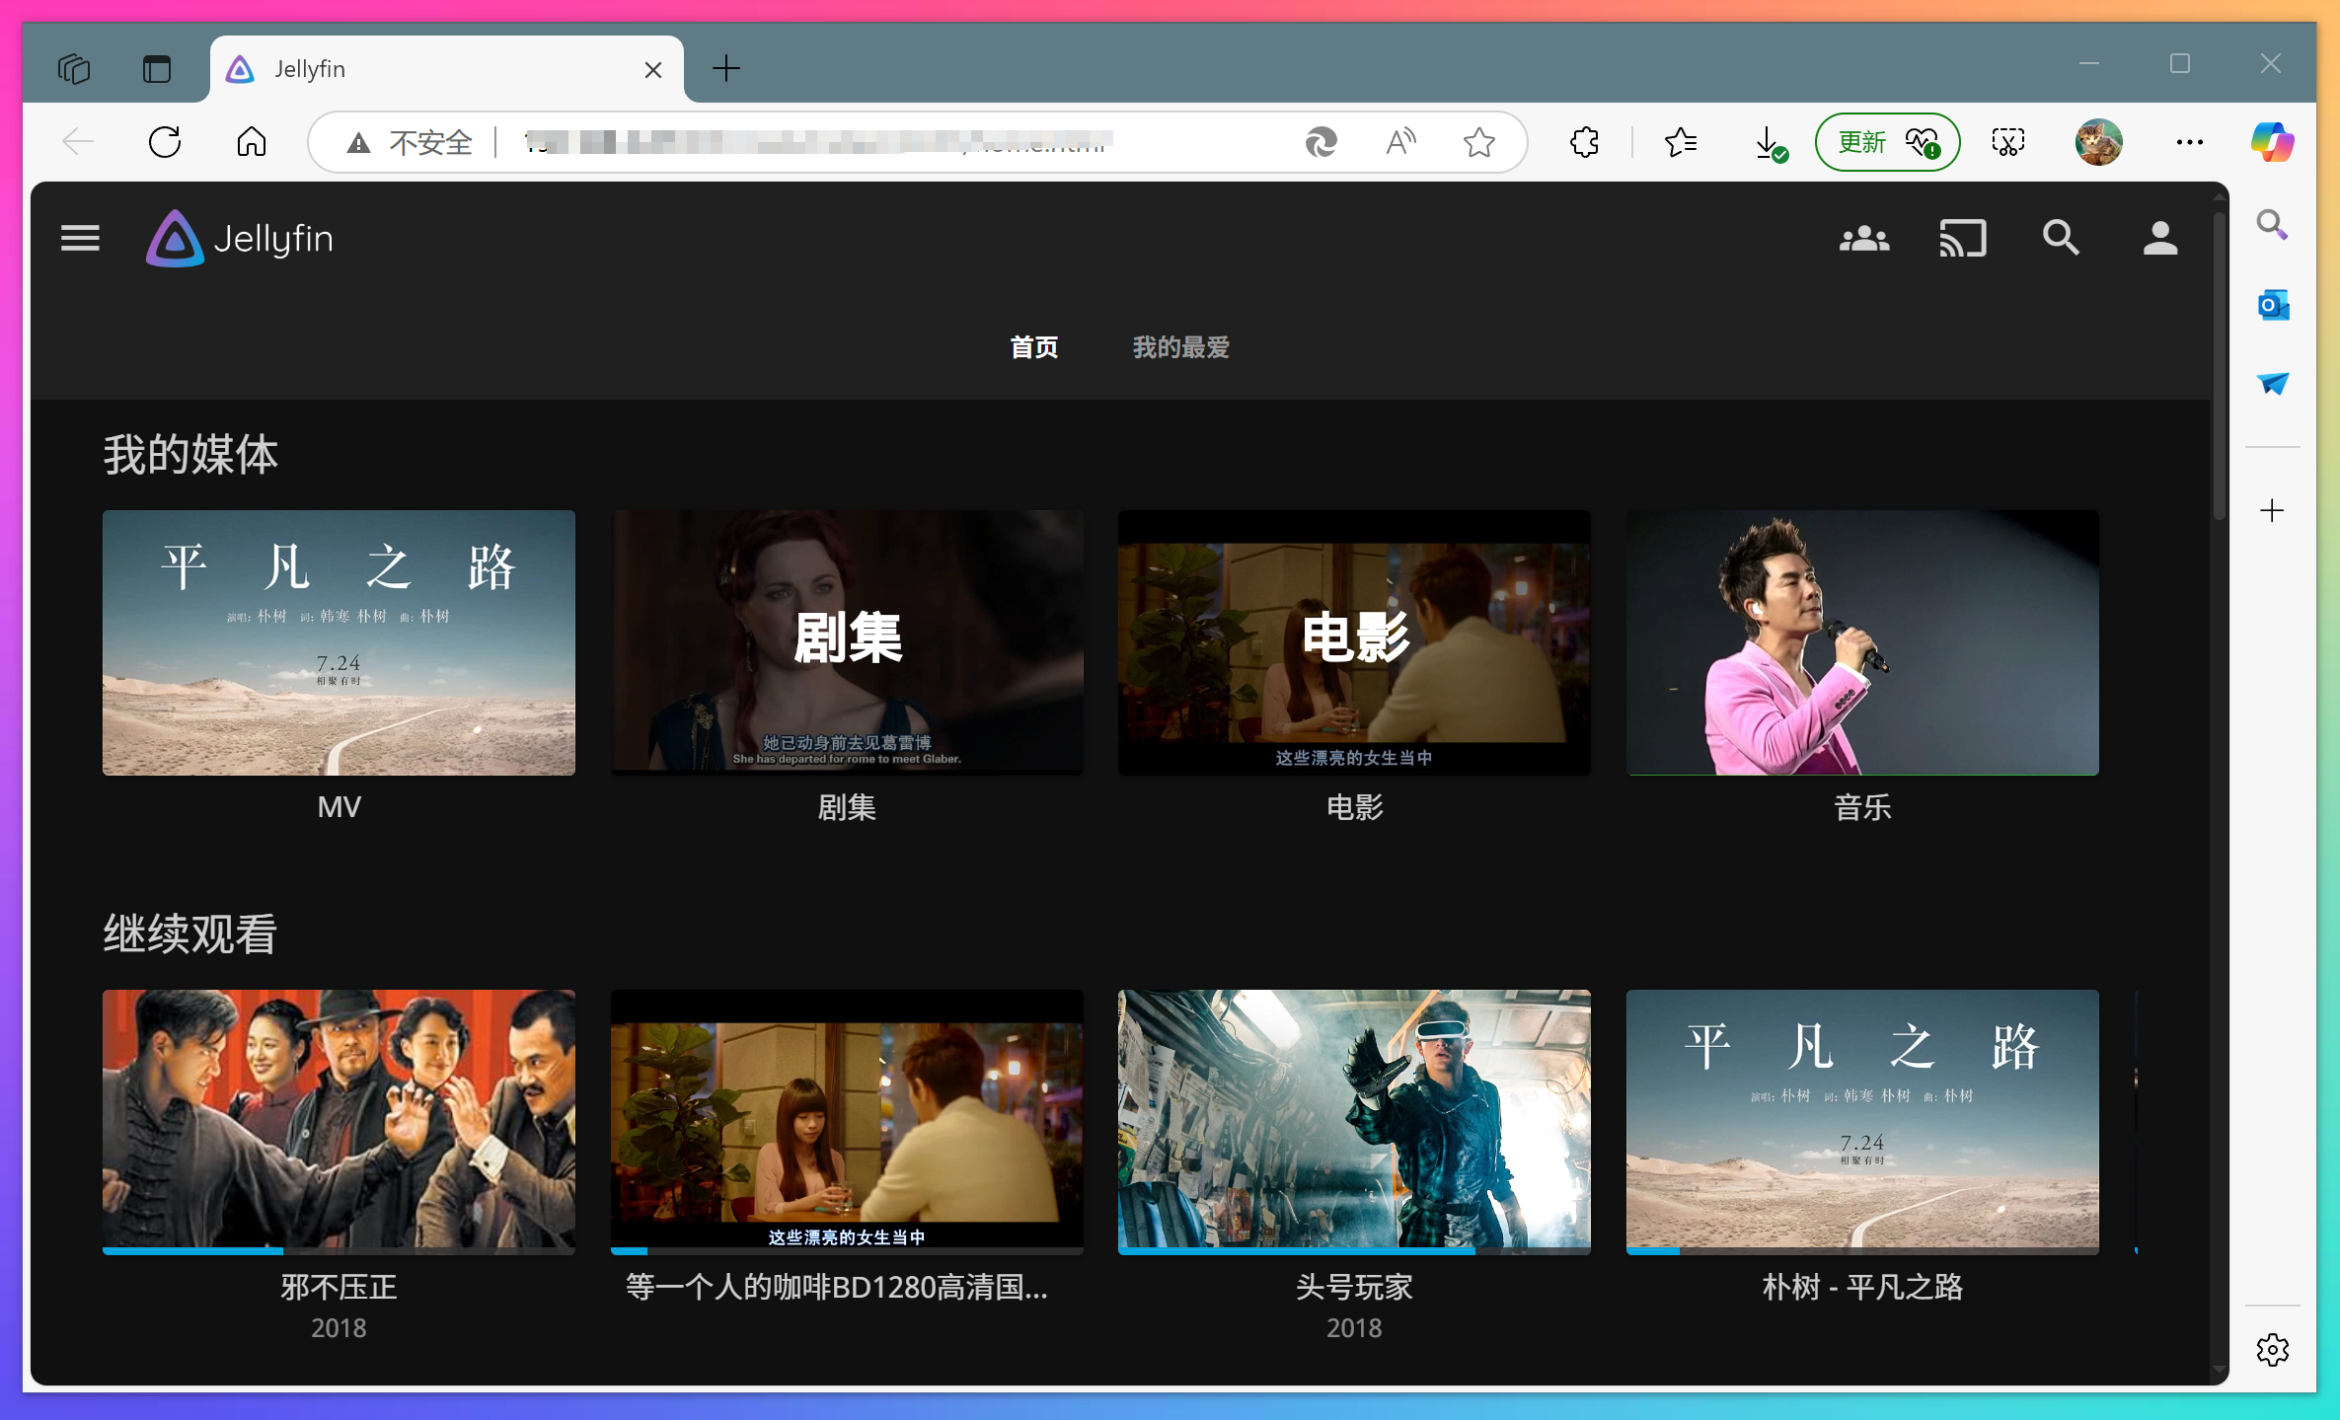
Task: Open the 音乐 library card
Action: pyautogui.click(x=1861, y=642)
